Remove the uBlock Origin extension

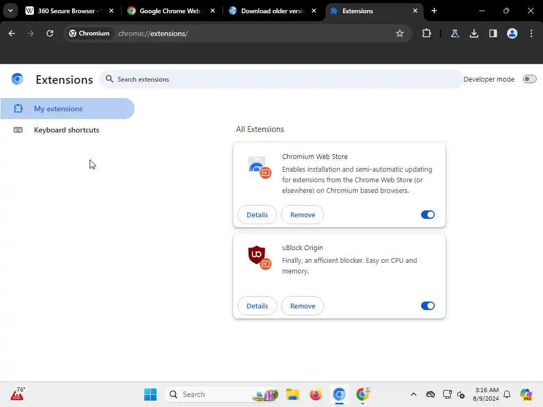pyautogui.click(x=302, y=306)
